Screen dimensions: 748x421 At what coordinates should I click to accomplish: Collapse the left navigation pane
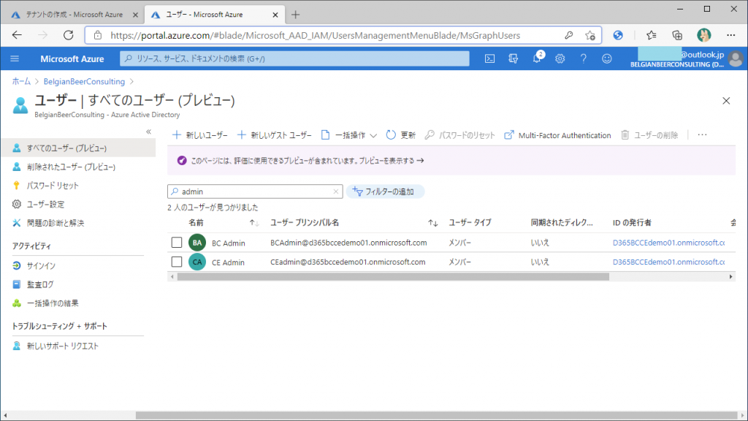[x=149, y=132]
